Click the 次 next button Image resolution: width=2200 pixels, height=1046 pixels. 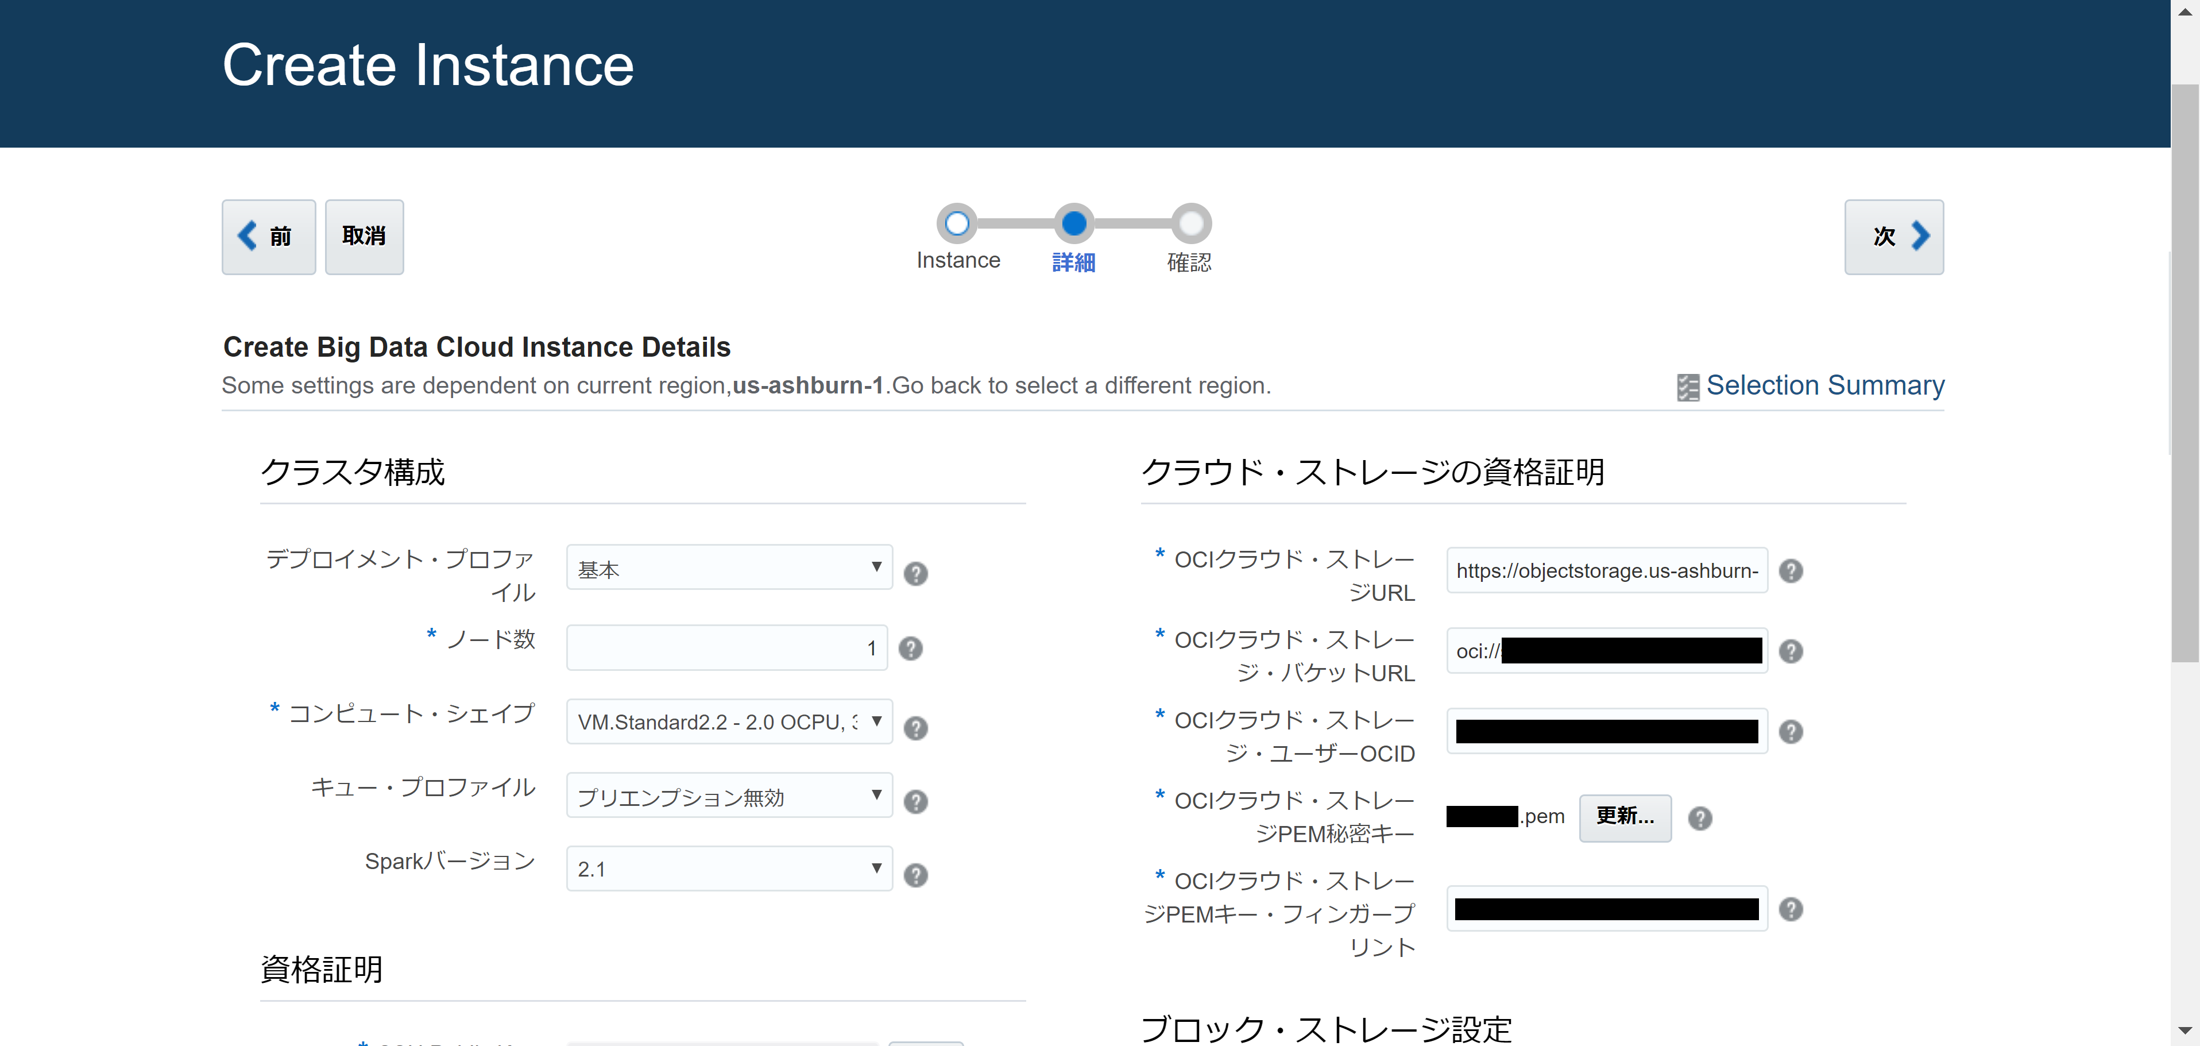pyautogui.click(x=1893, y=237)
